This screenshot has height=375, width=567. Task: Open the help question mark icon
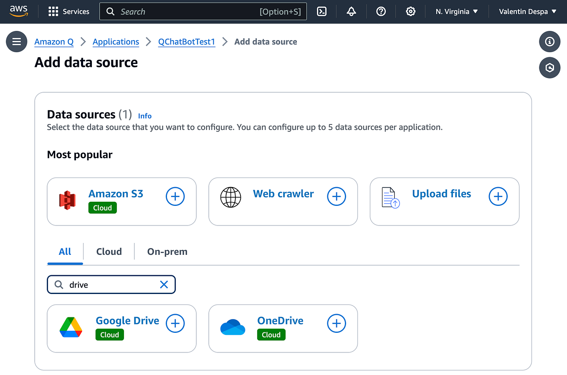pyautogui.click(x=381, y=11)
